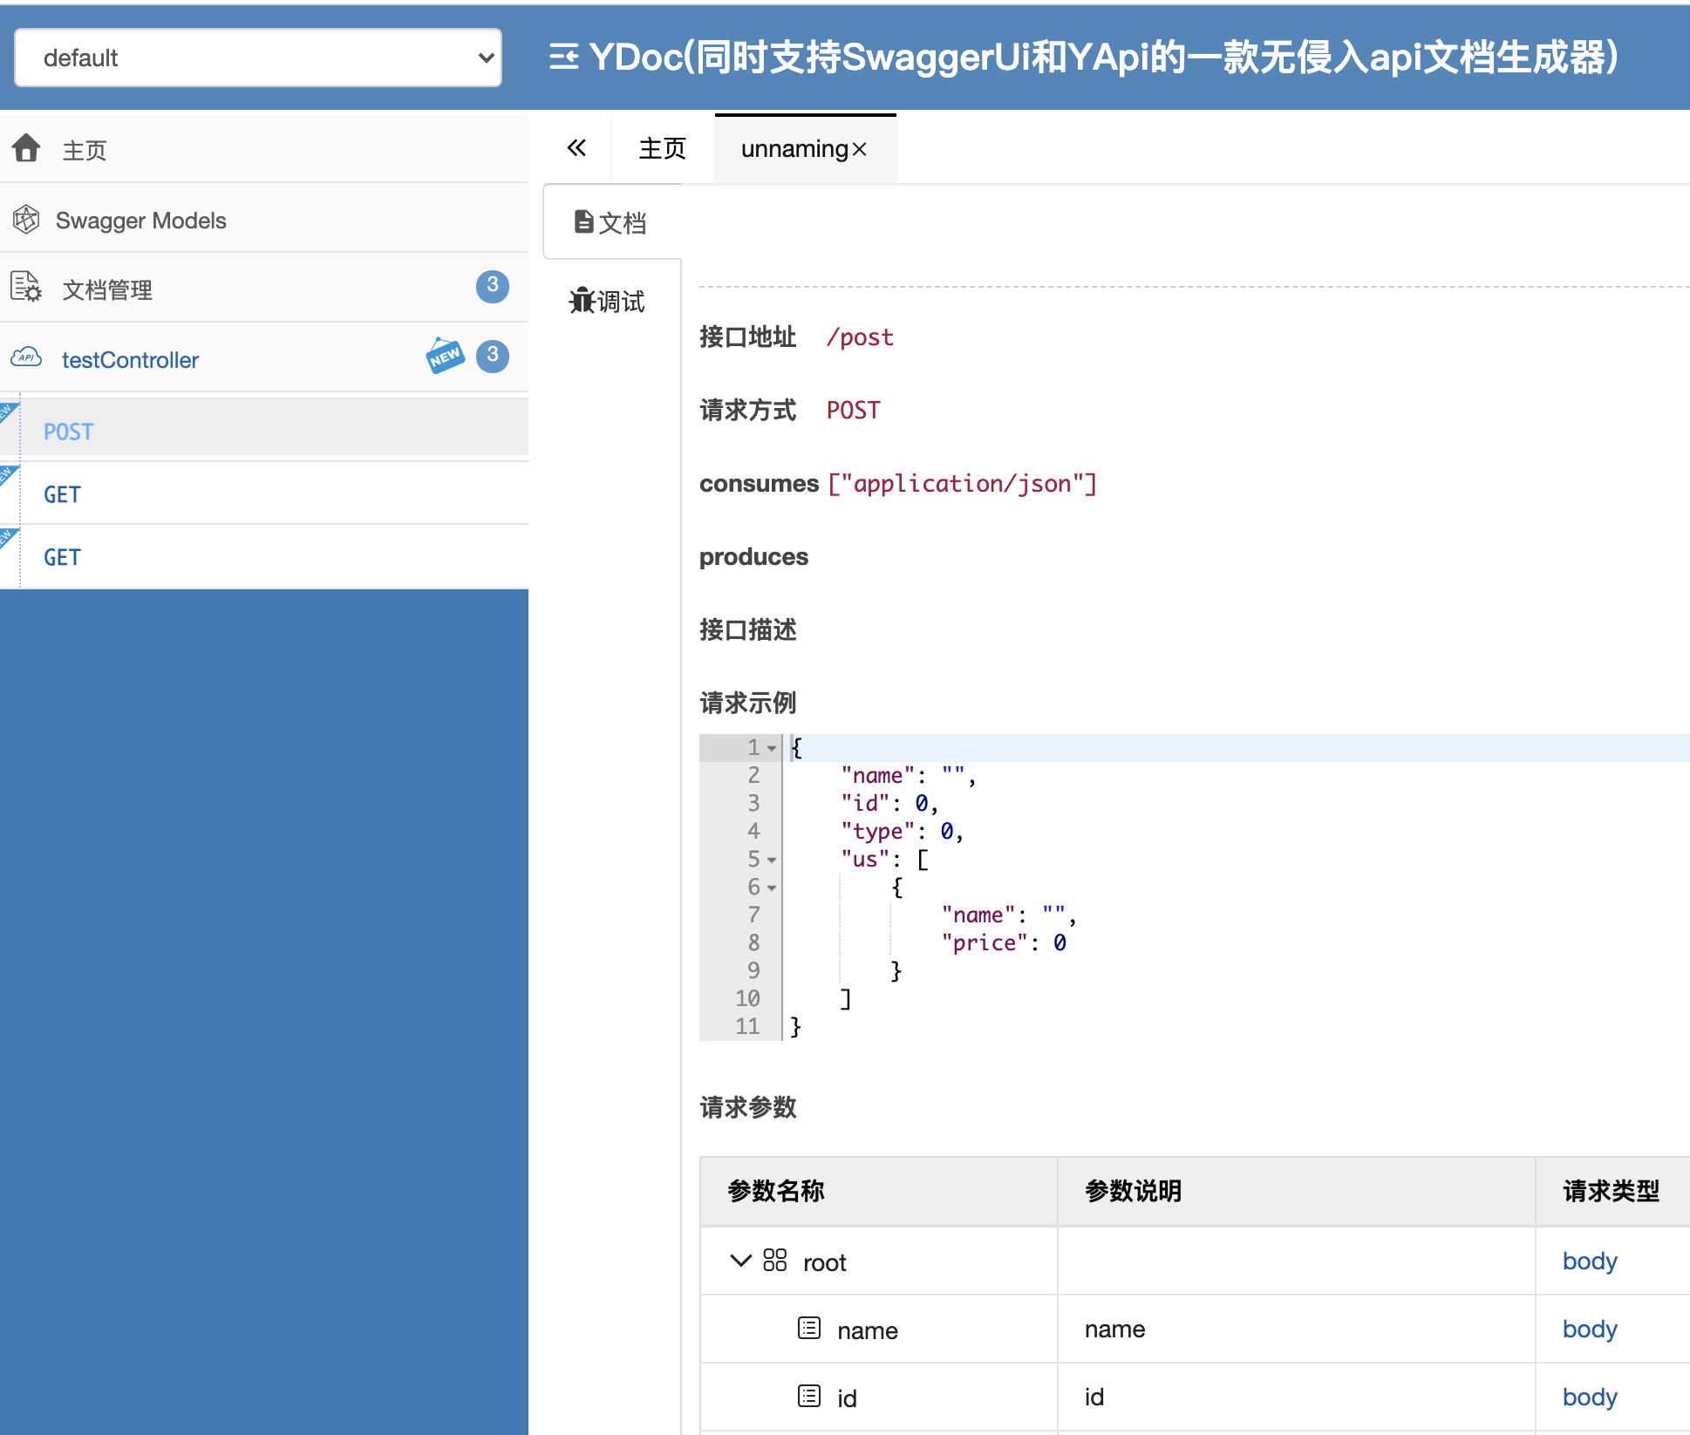Collapse the root row in request parameters

pyautogui.click(x=739, y=1262)
